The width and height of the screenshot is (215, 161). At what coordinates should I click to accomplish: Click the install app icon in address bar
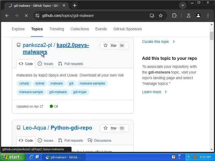click(x=152, y=16)
